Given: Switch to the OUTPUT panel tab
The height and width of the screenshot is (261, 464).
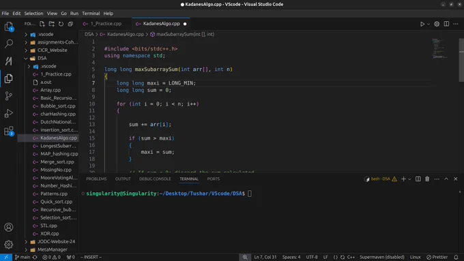Looking at the screenshot, I should click(x=123, y=179).
